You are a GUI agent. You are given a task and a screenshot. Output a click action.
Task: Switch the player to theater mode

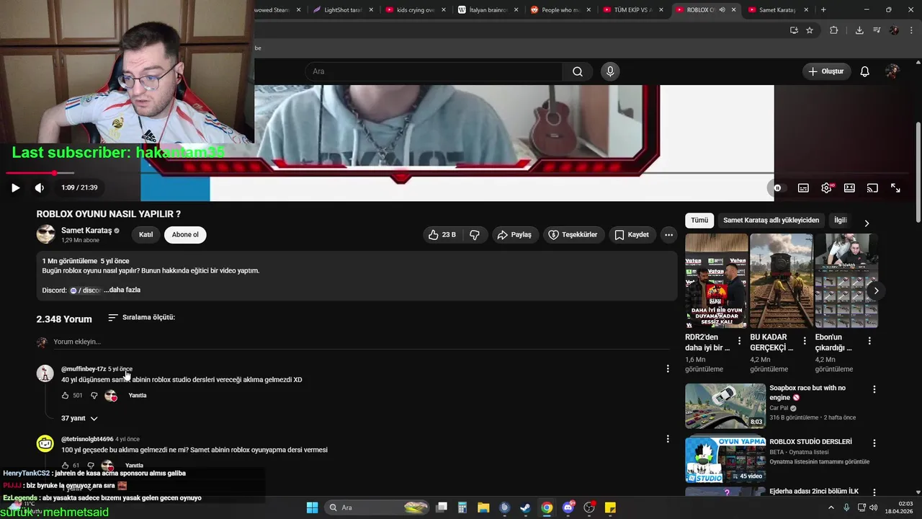pos(849,187)
